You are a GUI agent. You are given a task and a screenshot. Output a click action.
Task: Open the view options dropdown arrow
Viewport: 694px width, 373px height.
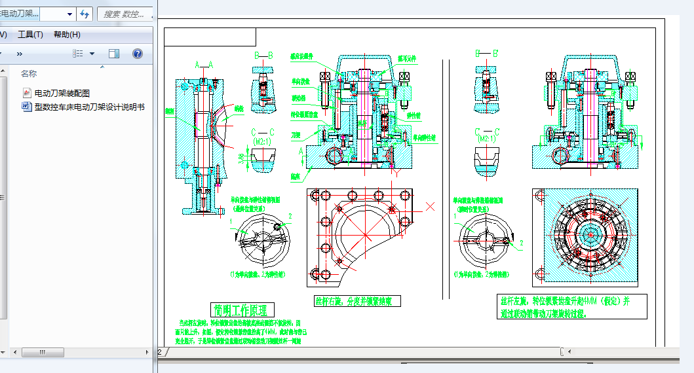92,54
